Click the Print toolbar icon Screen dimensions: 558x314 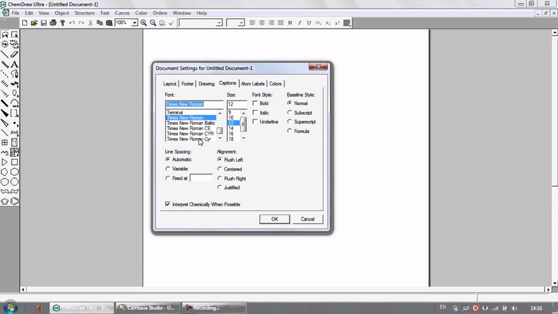53,23
